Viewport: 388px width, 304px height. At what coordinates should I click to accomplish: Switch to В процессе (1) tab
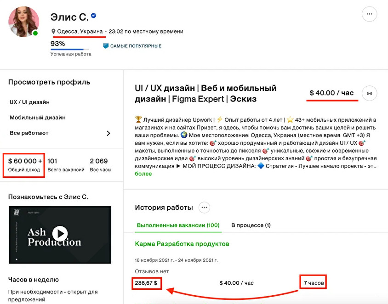251,225
